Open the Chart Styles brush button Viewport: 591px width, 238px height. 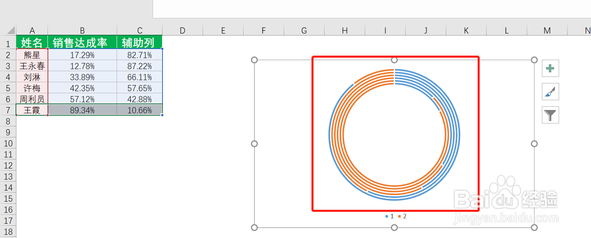pyautogui.click(x=550, y=92)
